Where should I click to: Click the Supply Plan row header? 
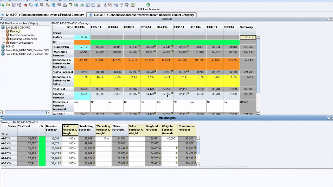[63, 47]
